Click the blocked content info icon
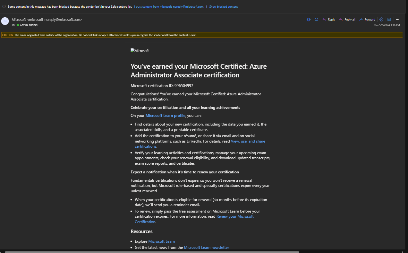The image size is (408, 253). [x=4, y=6]
